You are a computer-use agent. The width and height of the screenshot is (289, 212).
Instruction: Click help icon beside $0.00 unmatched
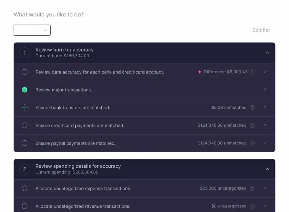tap(252, 107)
